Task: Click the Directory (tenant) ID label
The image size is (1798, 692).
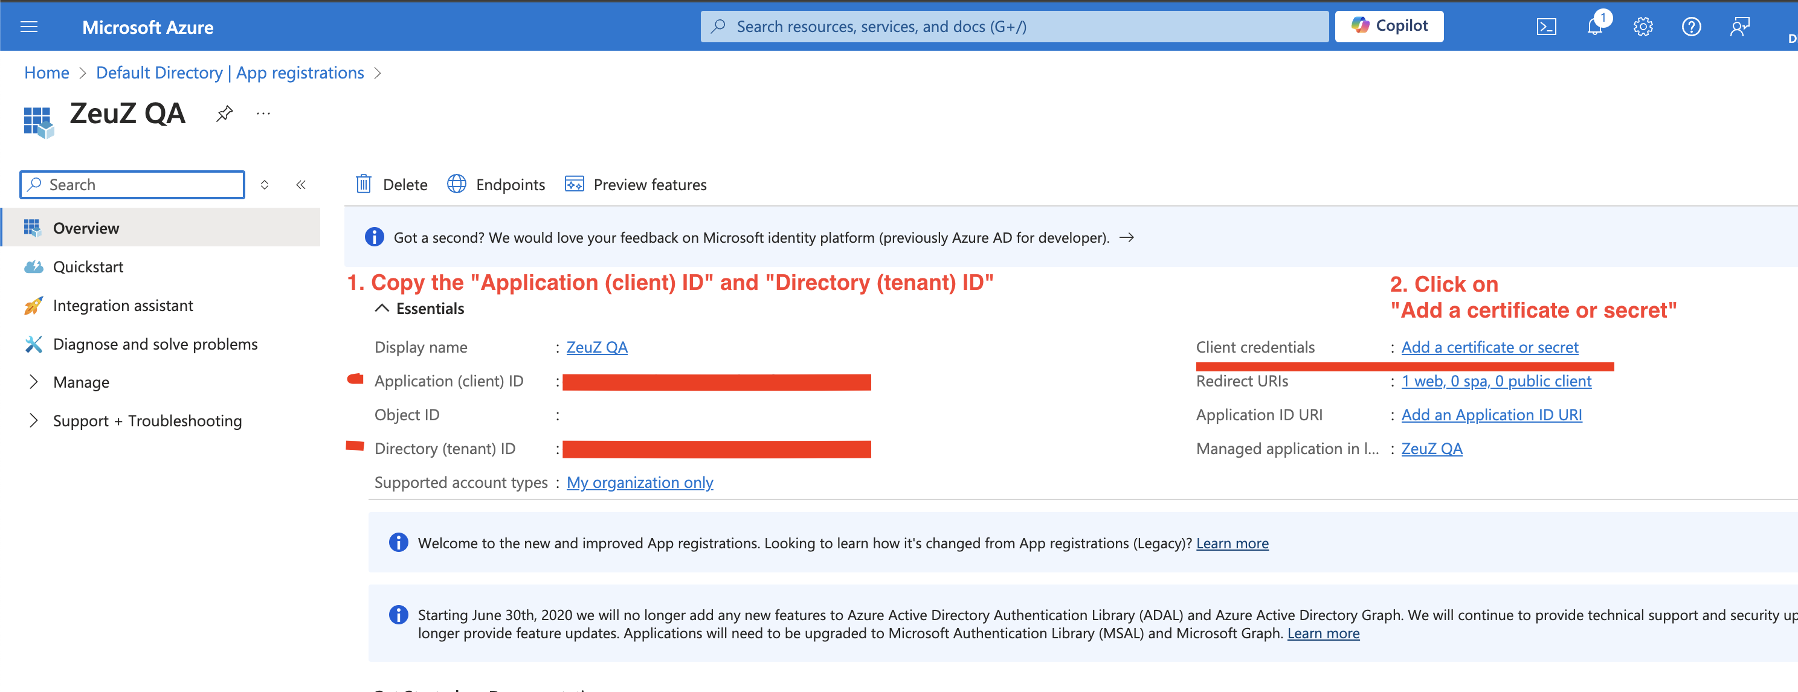Action: click(445, 449)
